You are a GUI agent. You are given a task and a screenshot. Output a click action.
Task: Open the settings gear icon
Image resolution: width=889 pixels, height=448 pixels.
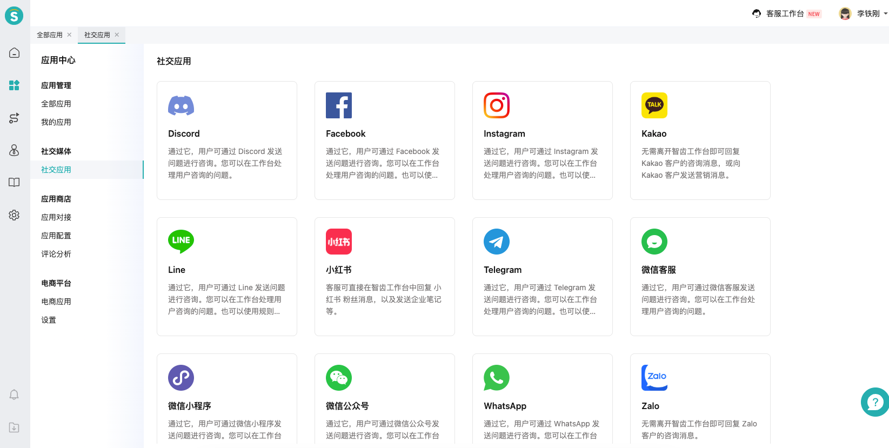tap(15, 215)
